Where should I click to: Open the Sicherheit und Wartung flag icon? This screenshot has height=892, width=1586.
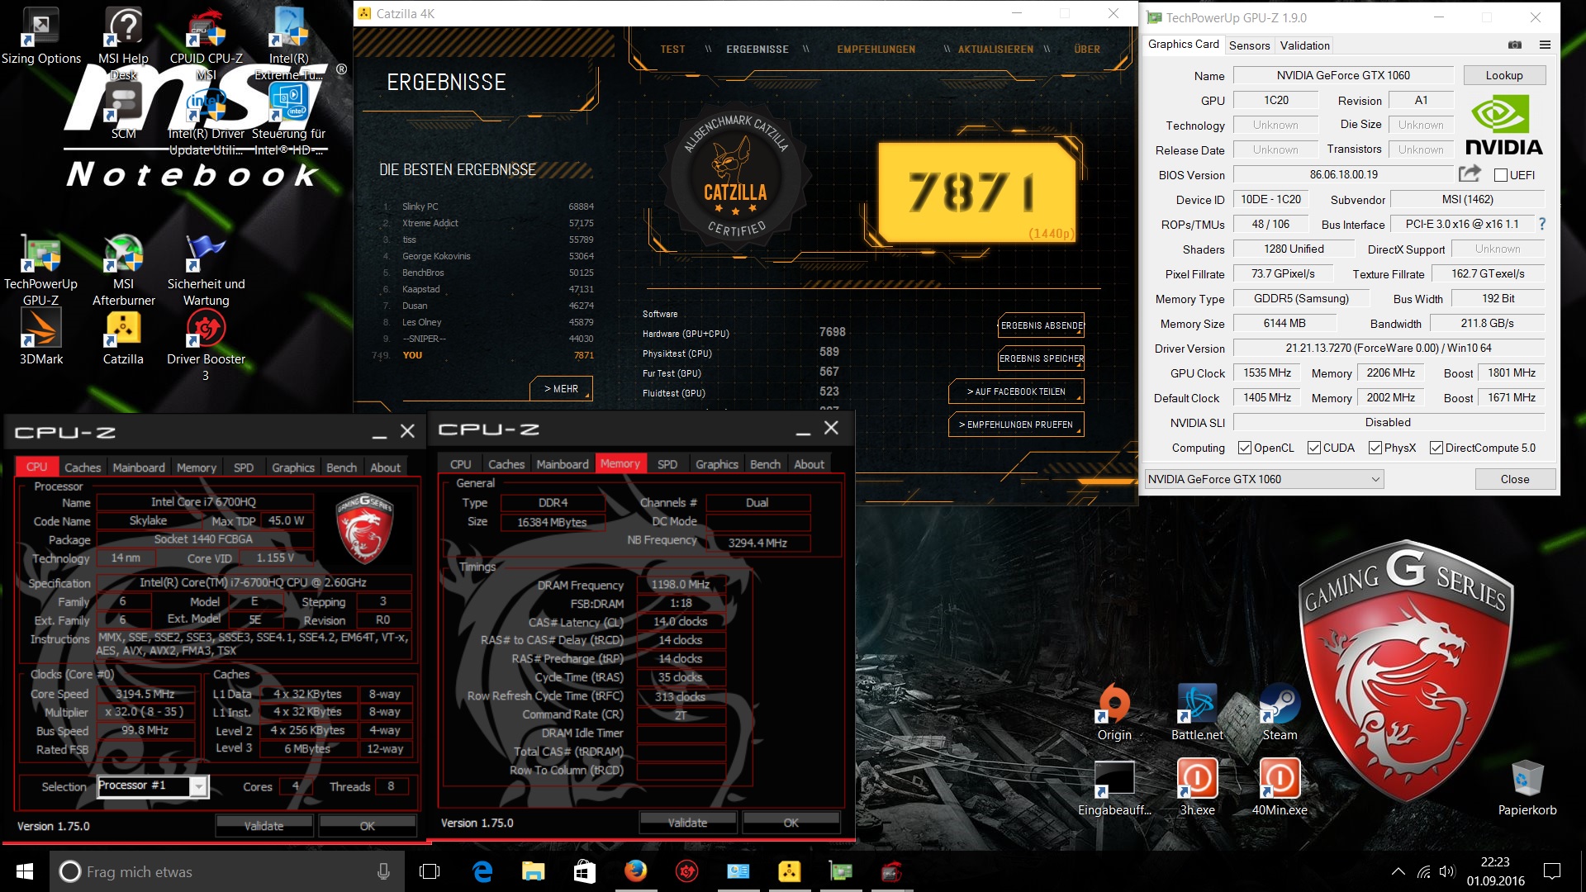click(206, 270)
